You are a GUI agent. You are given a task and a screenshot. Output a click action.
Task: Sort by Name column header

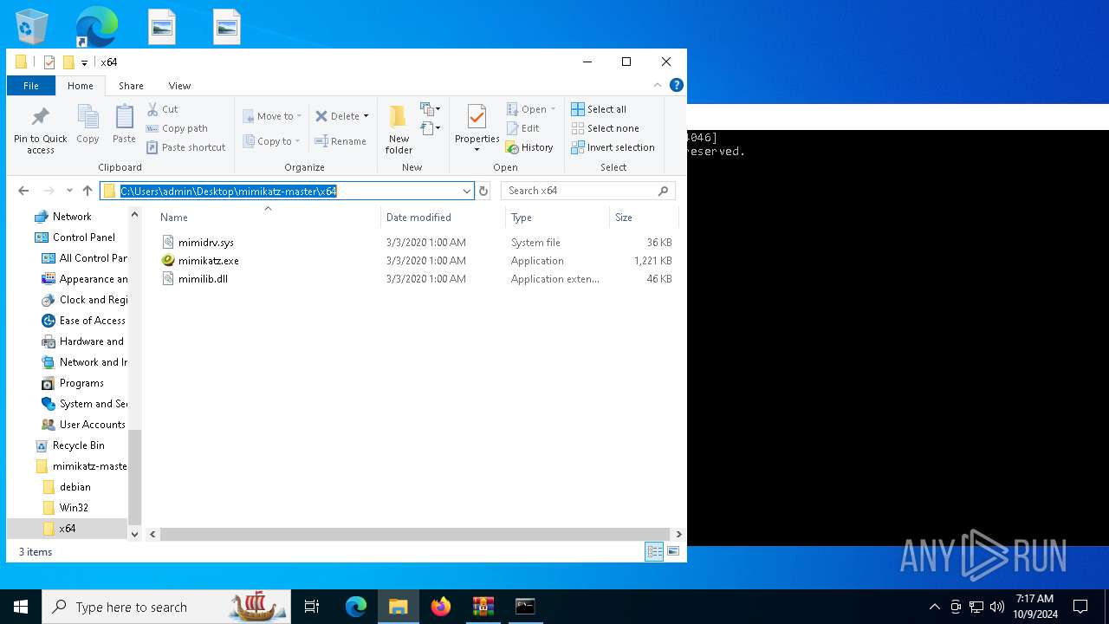(x=173, y=218)
